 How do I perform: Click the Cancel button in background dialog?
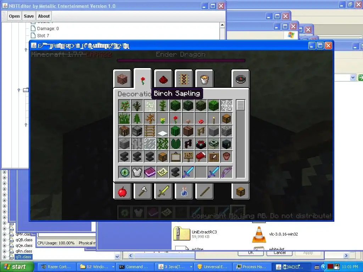pyautogui.click(x=279, y=253)
